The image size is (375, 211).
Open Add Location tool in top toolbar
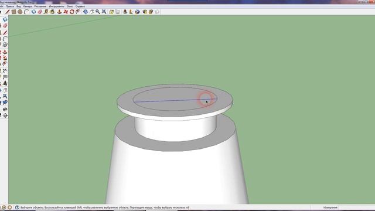pyautogui.click(x=111, y=12)
